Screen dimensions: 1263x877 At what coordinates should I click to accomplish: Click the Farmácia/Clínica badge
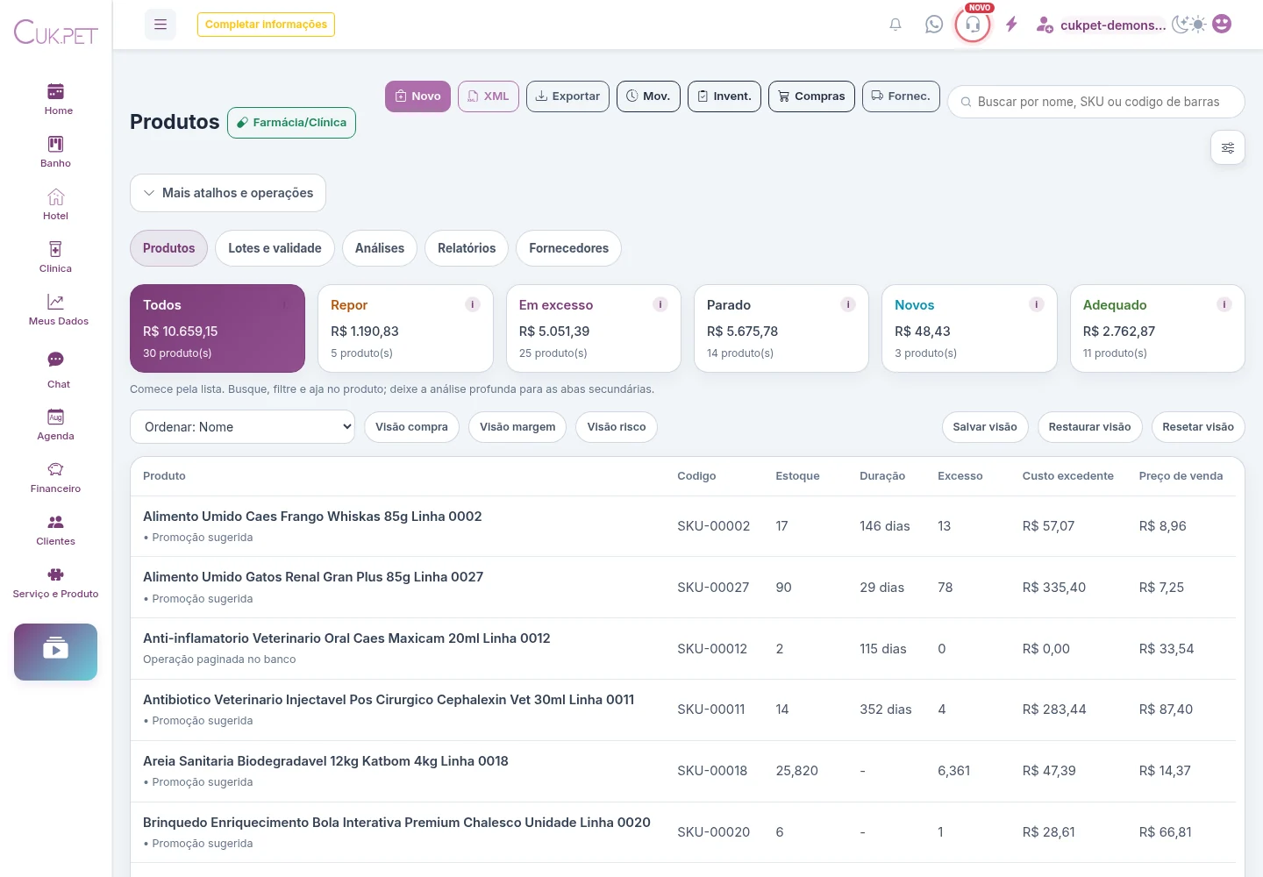click(291, 123)
